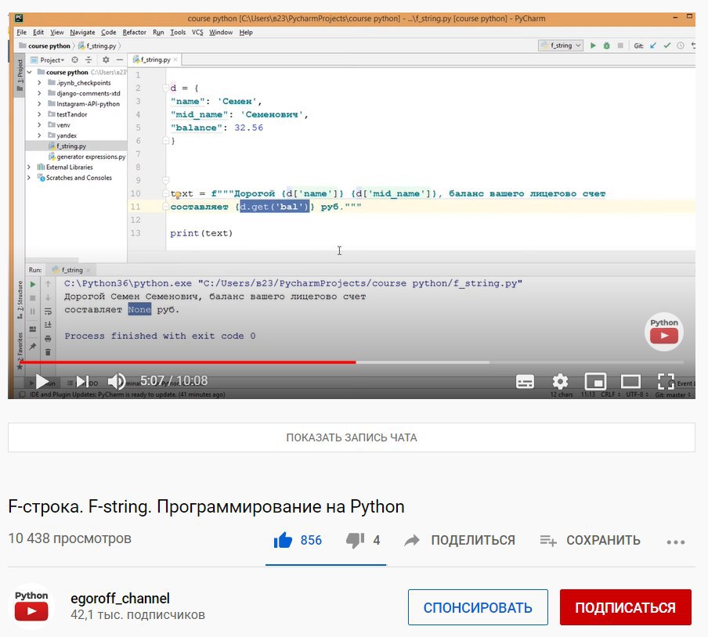Expand the yandex folder
Image resolution: width=708 pixels, height=637 pixels.
pyautogui.click(x=40, y=135)
